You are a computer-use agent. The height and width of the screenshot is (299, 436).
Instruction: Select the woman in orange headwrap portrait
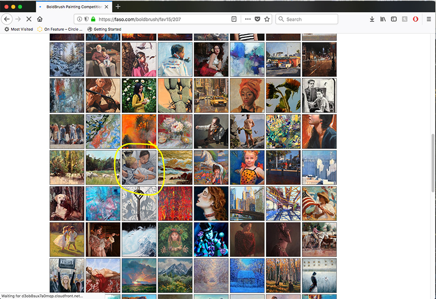tap(247, 95)
